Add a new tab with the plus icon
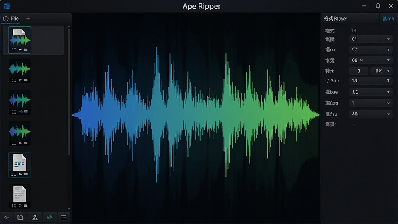 pyautogui.click(x=28, y=19)
